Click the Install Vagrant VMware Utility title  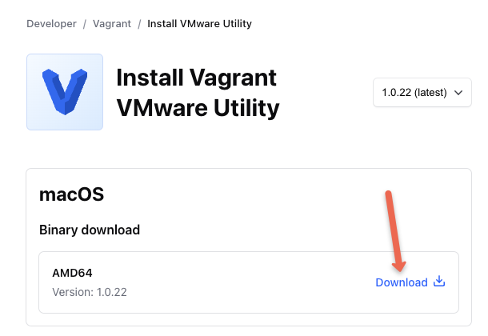pyautogui.click(x=198, y=93)
